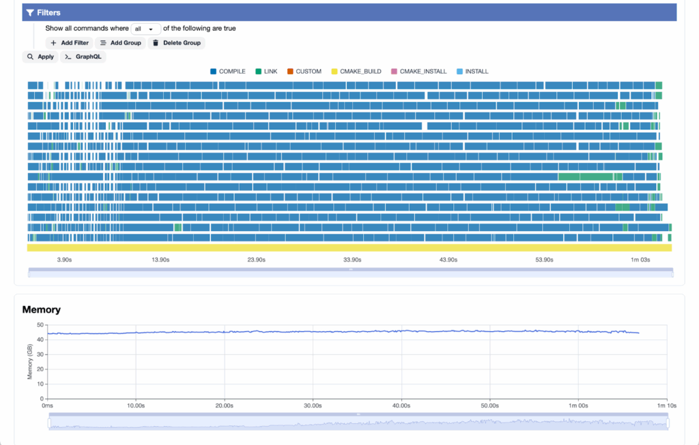Viewport: 699px width, 445px height.
Task: Click the memory chart range slider's left handle
Action: [x=48, y=423]
